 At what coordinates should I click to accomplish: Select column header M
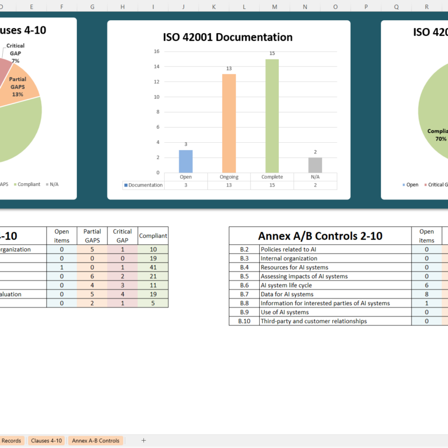[x=274, y=7]
